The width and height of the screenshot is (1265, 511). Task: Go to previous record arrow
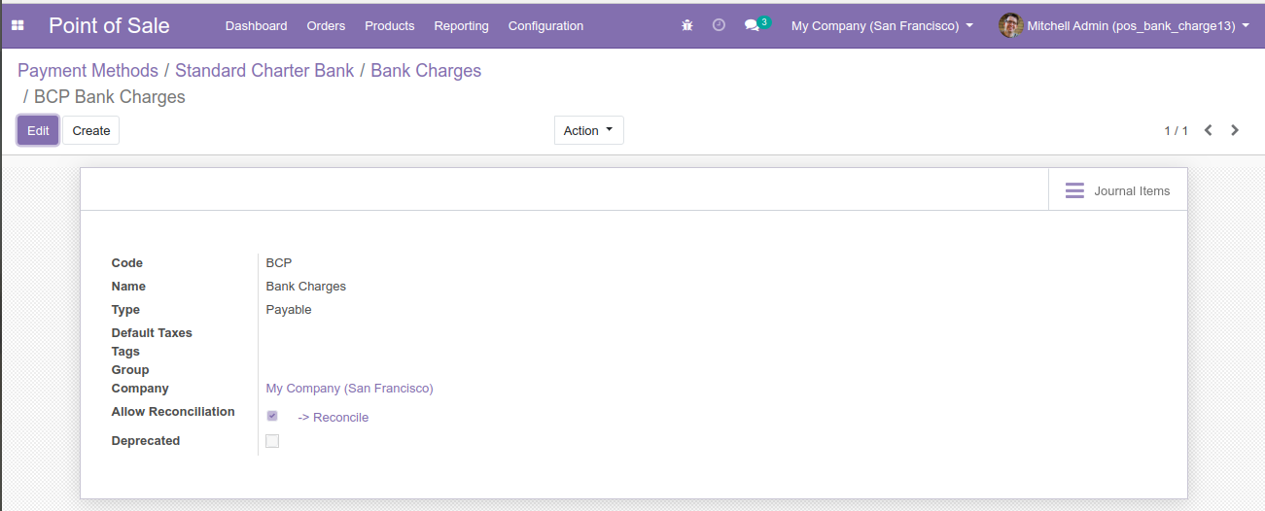[x=1208, y=130]
